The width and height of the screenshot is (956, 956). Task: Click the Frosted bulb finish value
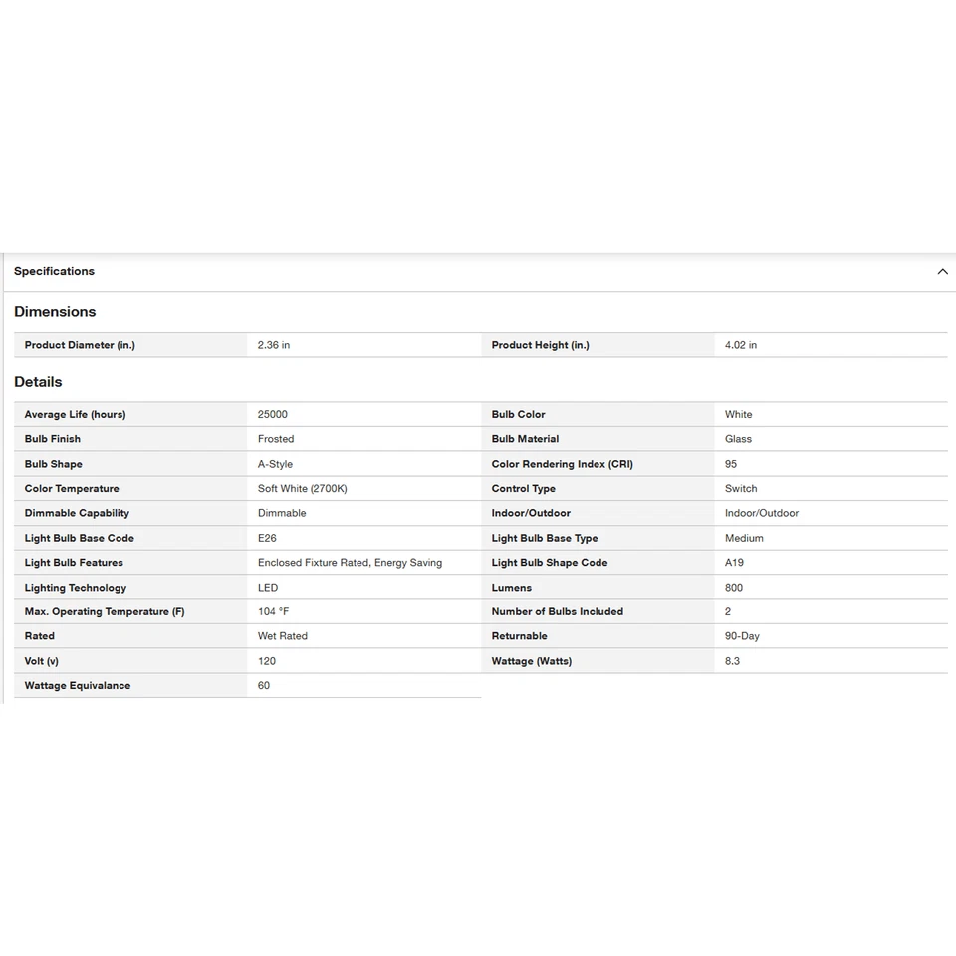(276, 439)
